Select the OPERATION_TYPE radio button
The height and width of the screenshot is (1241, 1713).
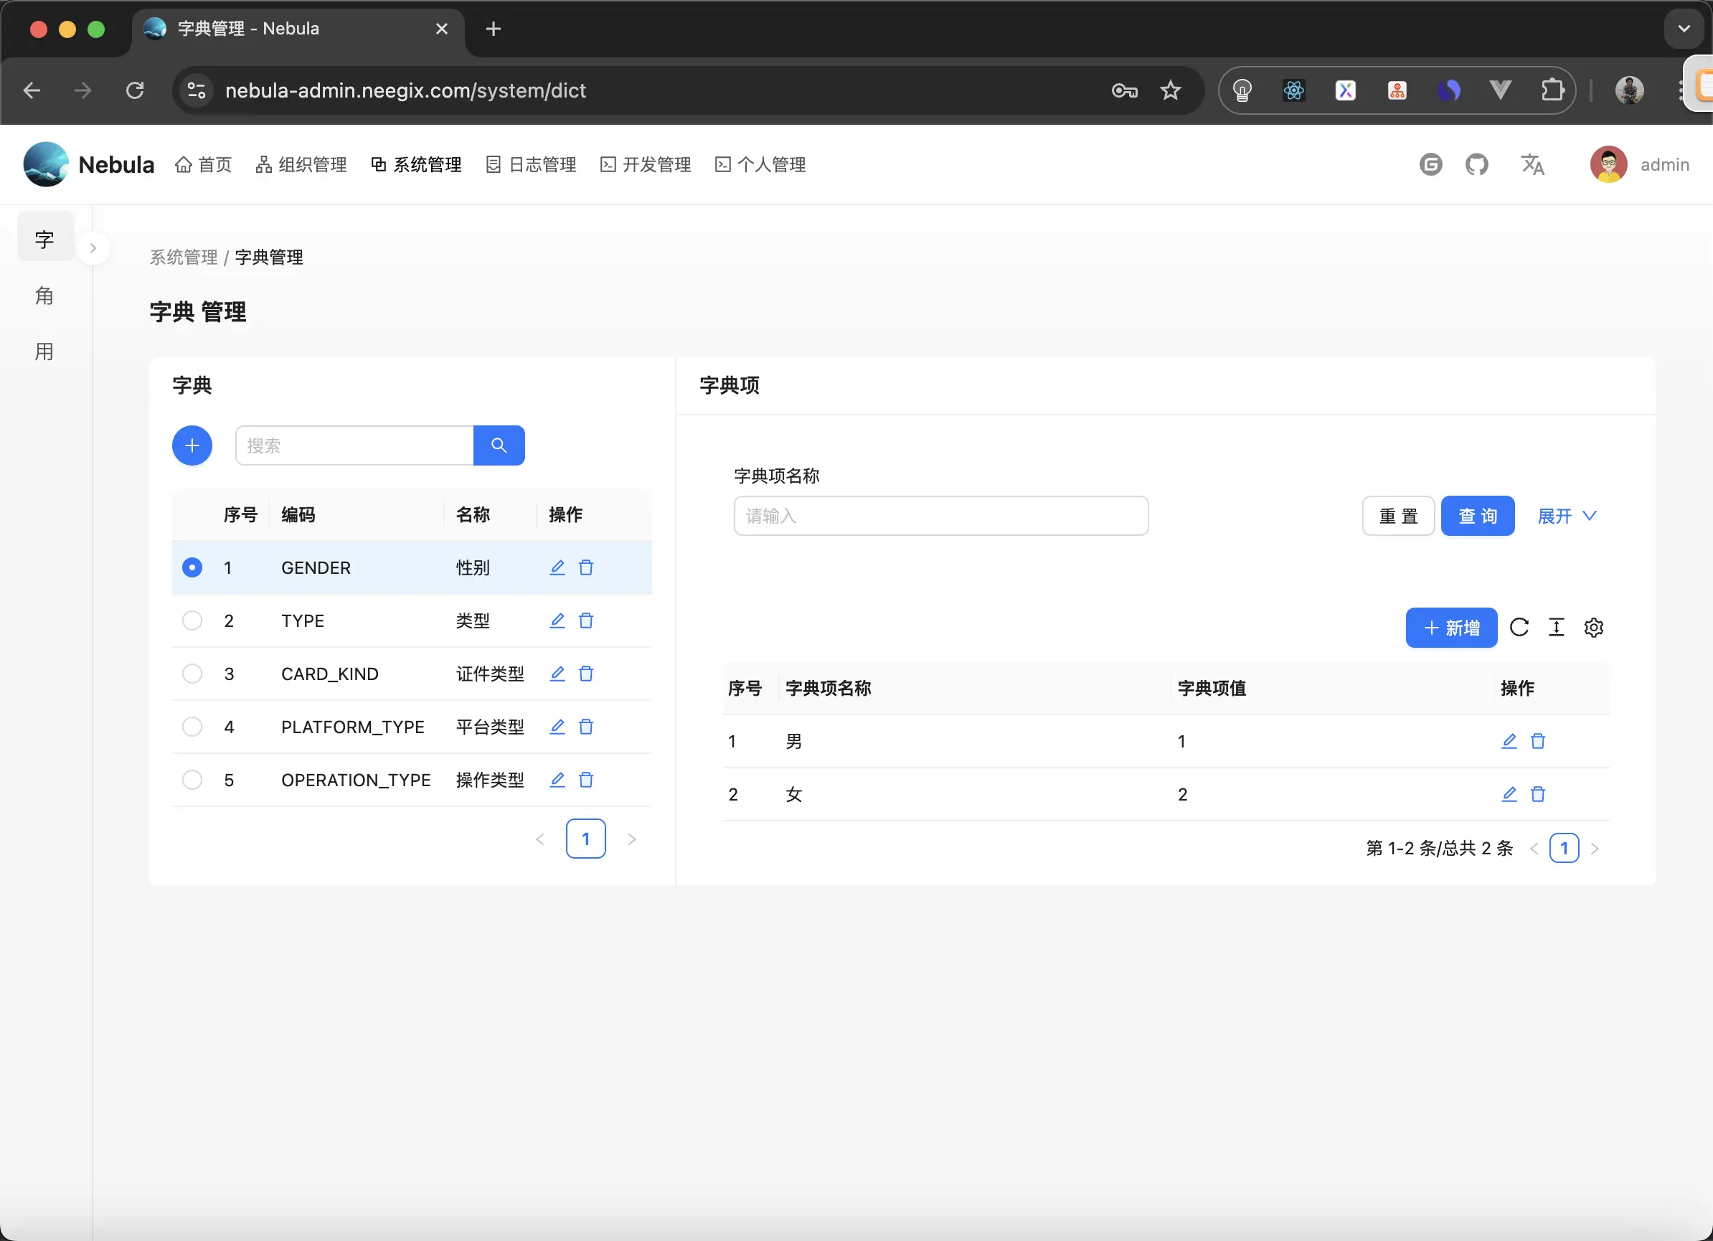192,779
